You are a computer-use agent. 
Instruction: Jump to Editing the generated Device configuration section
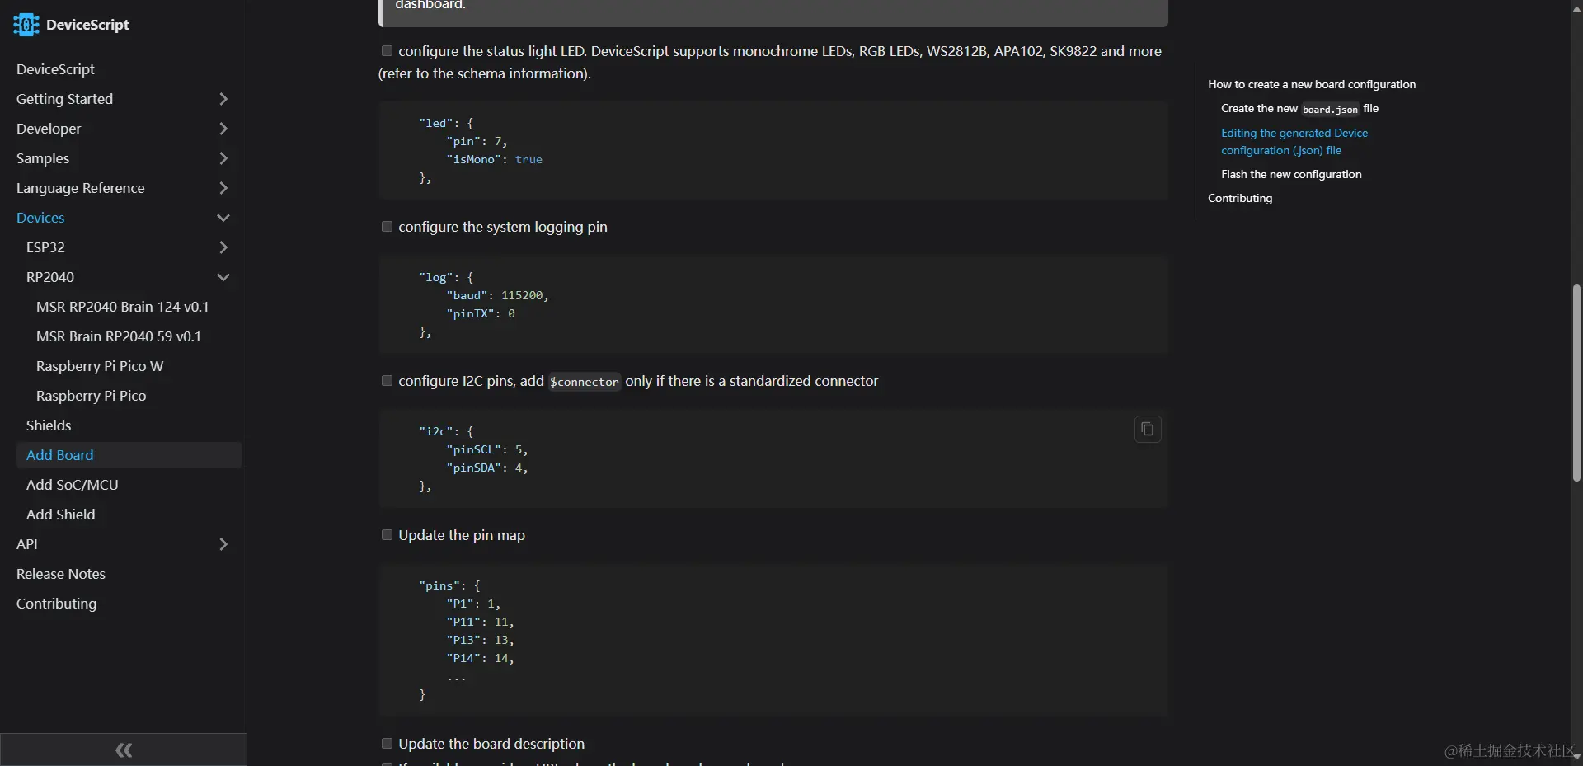tap(1294, 142)
